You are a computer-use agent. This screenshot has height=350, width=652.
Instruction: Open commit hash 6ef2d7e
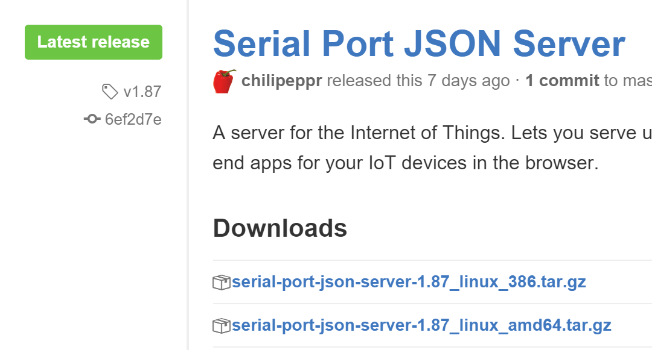tap(133, 119)
